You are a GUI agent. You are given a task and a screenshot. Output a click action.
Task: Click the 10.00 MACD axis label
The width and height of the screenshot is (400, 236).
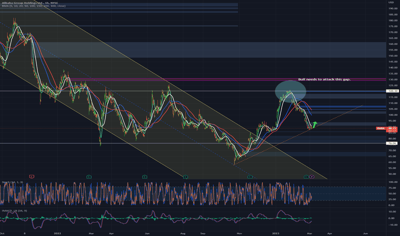coord(392,212)
